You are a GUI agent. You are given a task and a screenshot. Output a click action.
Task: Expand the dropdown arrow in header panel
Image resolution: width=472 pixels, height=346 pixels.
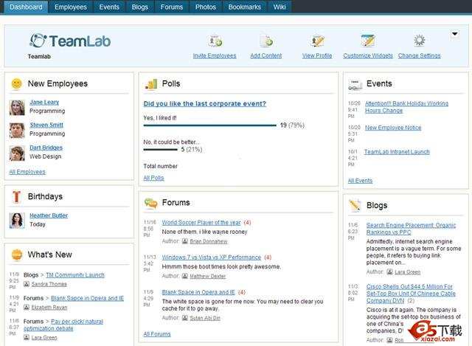click(455, 34)
